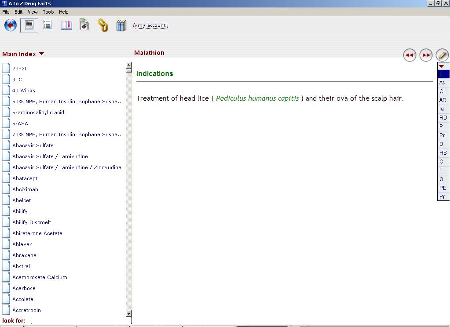This screenshot has width=450, height=327.
Task: Click the blue globe back arrow icon
Action: pos(11,25)
